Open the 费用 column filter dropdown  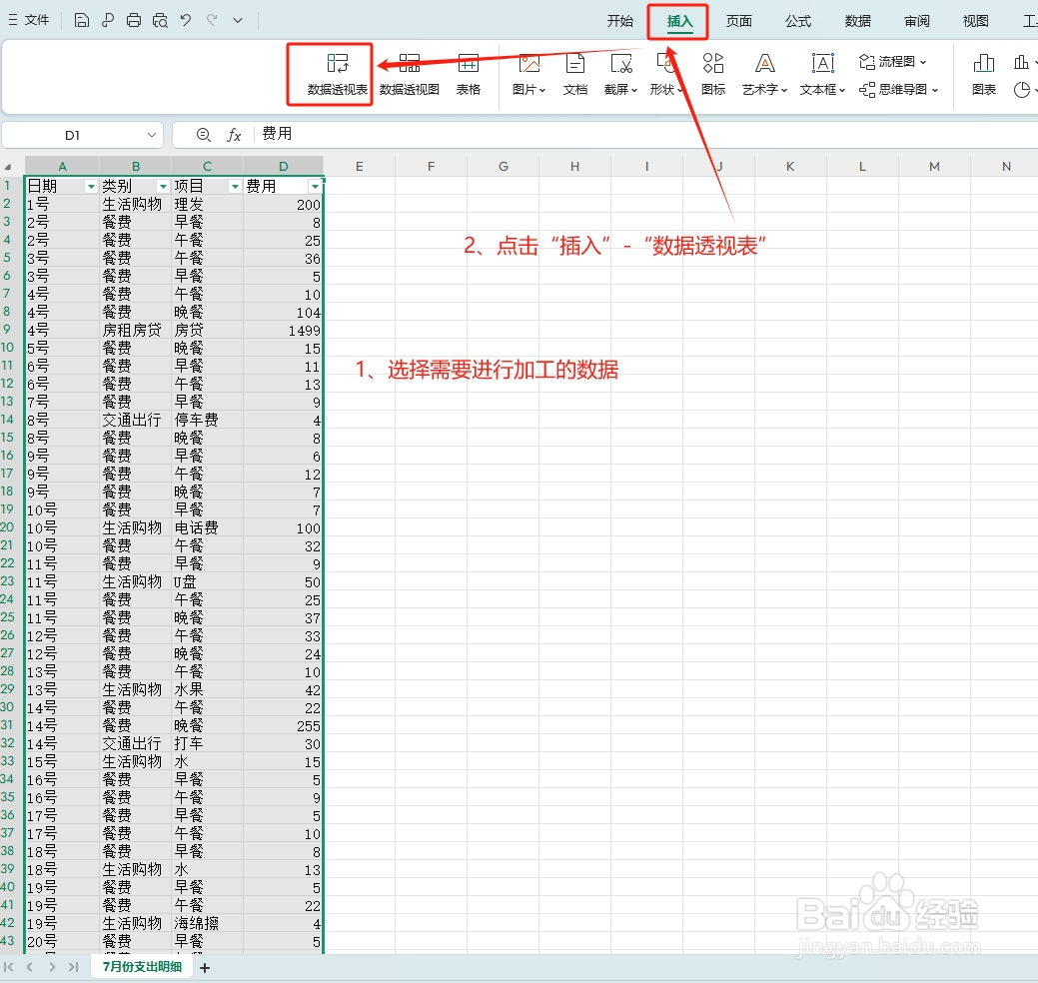(316, 185)
